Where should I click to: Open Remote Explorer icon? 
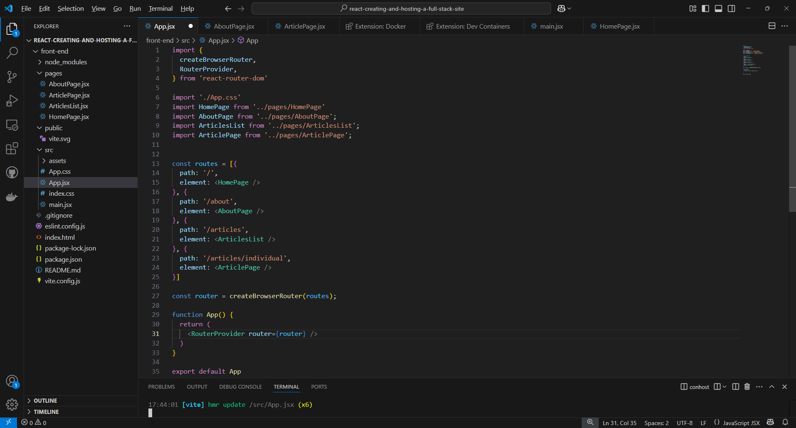point(12,125)
